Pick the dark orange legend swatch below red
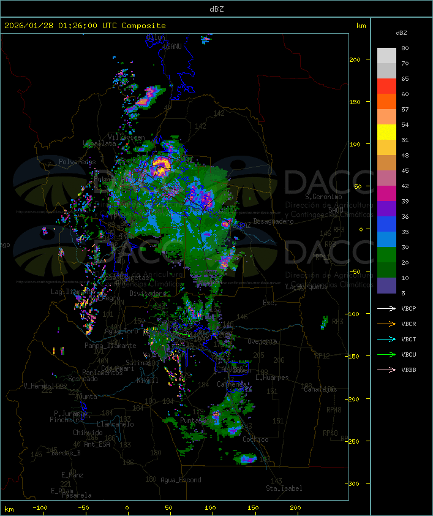The image size is (433, 516). (x=386, y=101)
